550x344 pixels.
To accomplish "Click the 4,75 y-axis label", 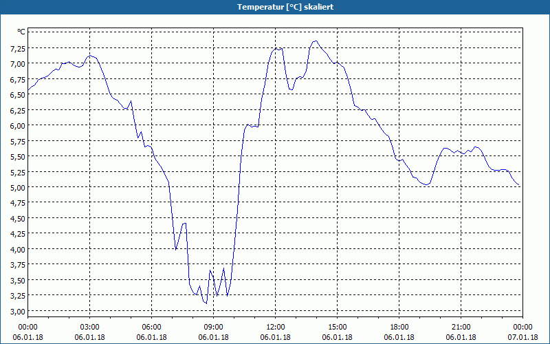I will tap(18, 203).
